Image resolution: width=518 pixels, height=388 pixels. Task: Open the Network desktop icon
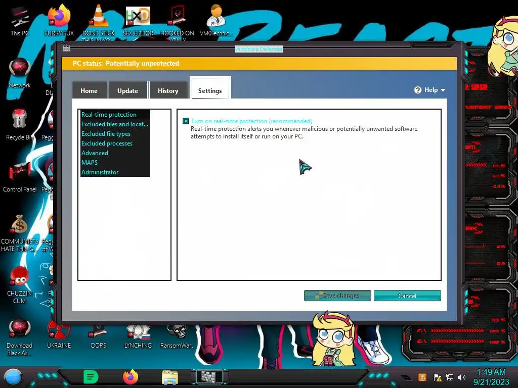coord(20,73)
